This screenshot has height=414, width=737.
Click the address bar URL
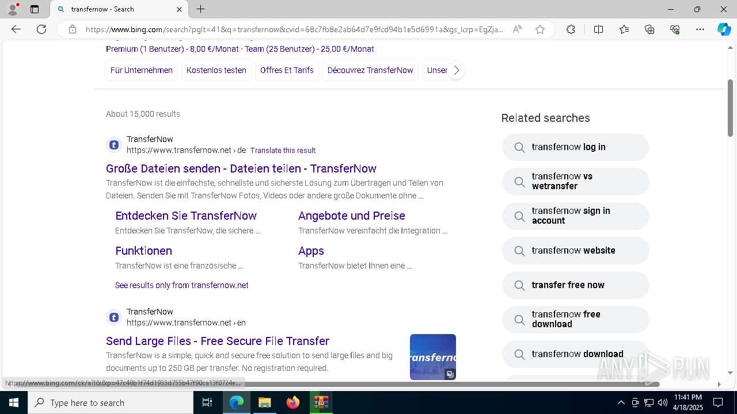point(294,29)
